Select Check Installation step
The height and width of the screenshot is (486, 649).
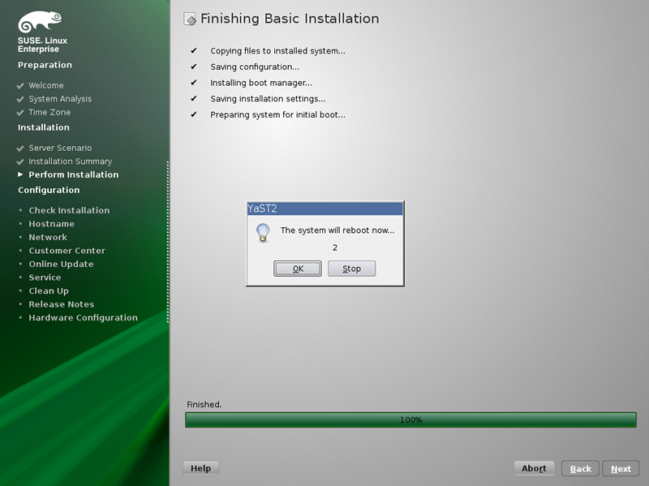[x=69, y=210]
